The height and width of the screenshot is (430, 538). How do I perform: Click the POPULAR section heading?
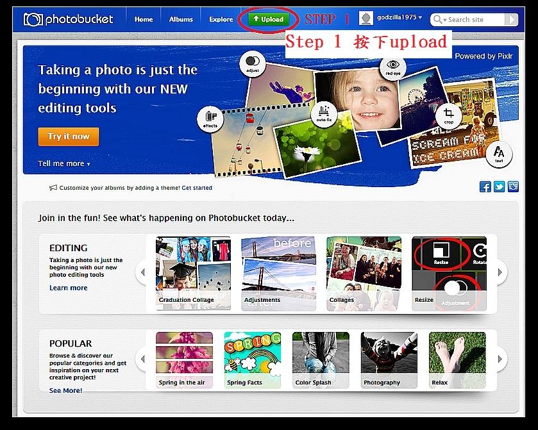click(x=71, y=343)
